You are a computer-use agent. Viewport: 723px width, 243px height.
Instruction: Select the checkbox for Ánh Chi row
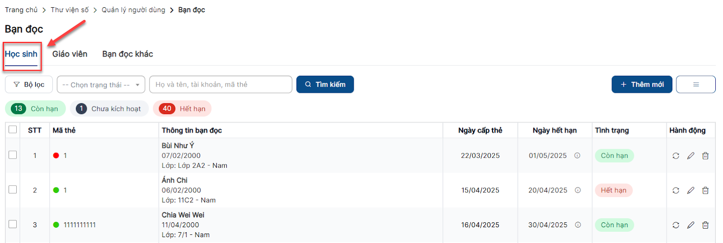[x=13, y=190]
